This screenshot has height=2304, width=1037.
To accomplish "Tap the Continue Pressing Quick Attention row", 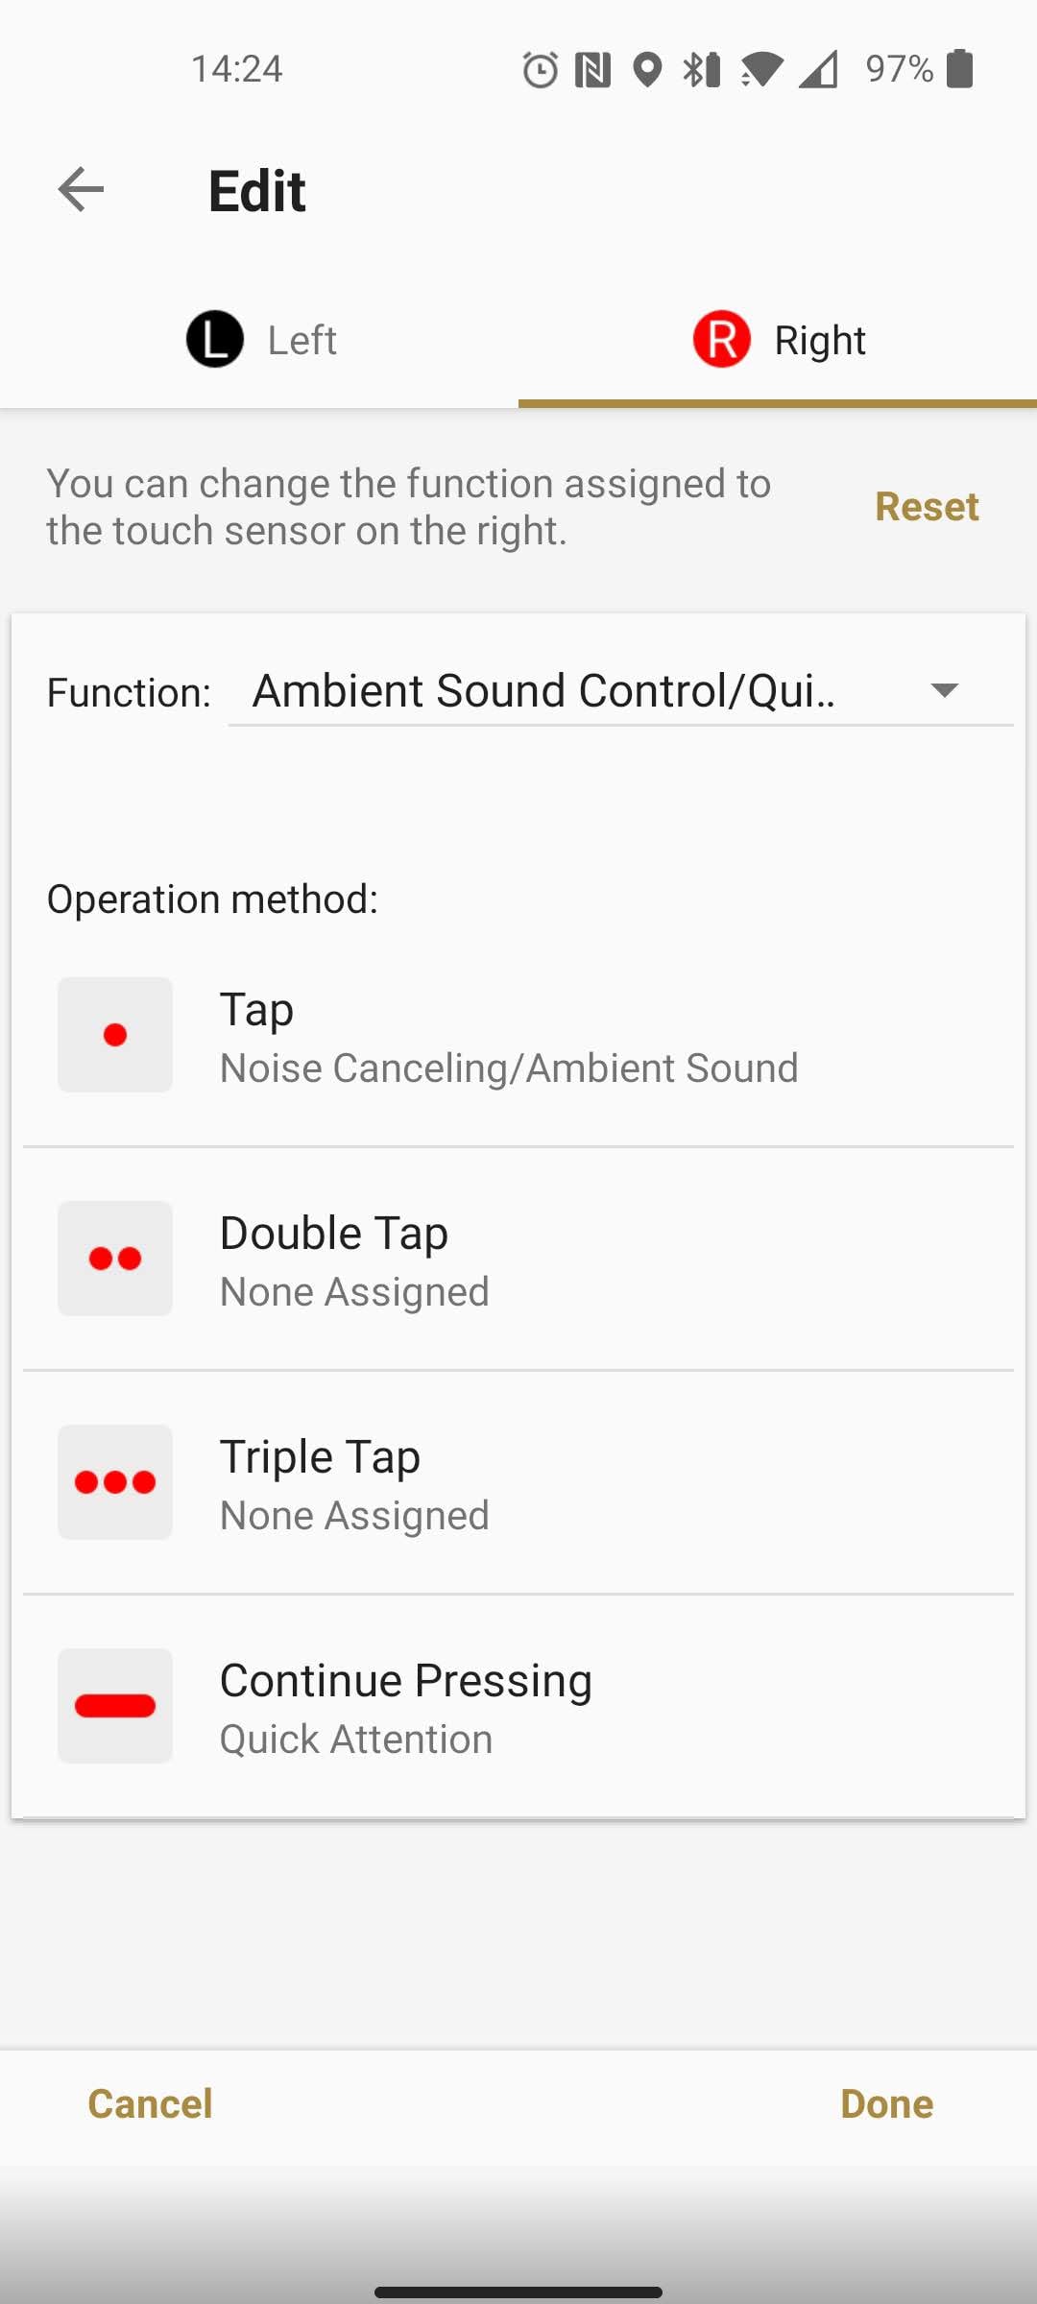I will point(518,1707).
